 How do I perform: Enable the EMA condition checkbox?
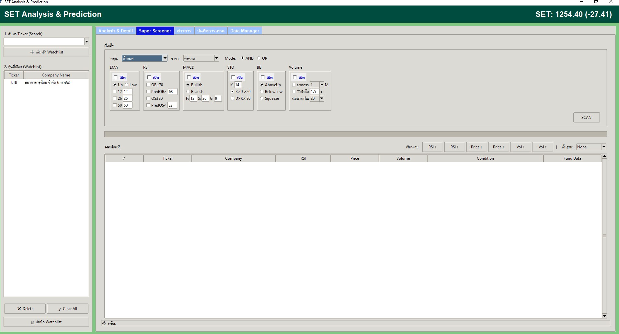(116, 77)
